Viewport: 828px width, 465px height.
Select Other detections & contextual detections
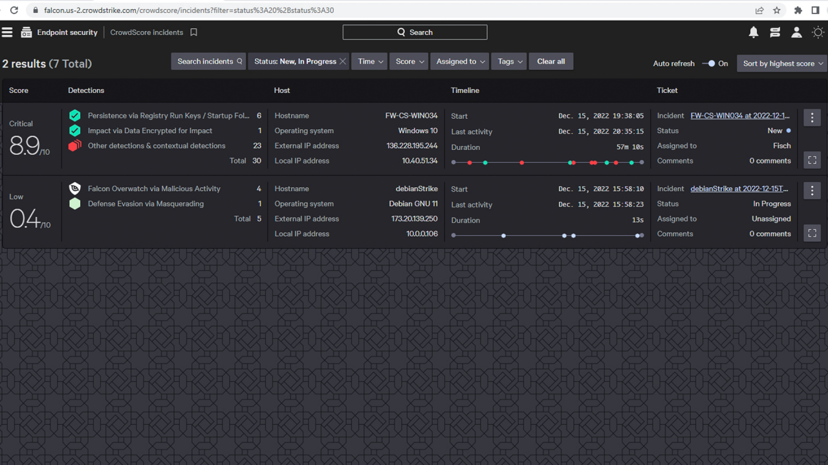(157, 146)
